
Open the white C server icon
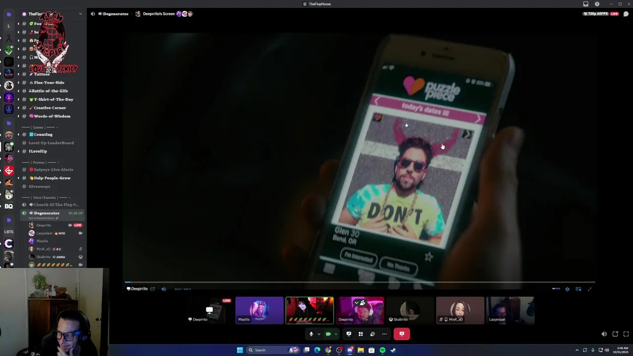click(8, 244)
